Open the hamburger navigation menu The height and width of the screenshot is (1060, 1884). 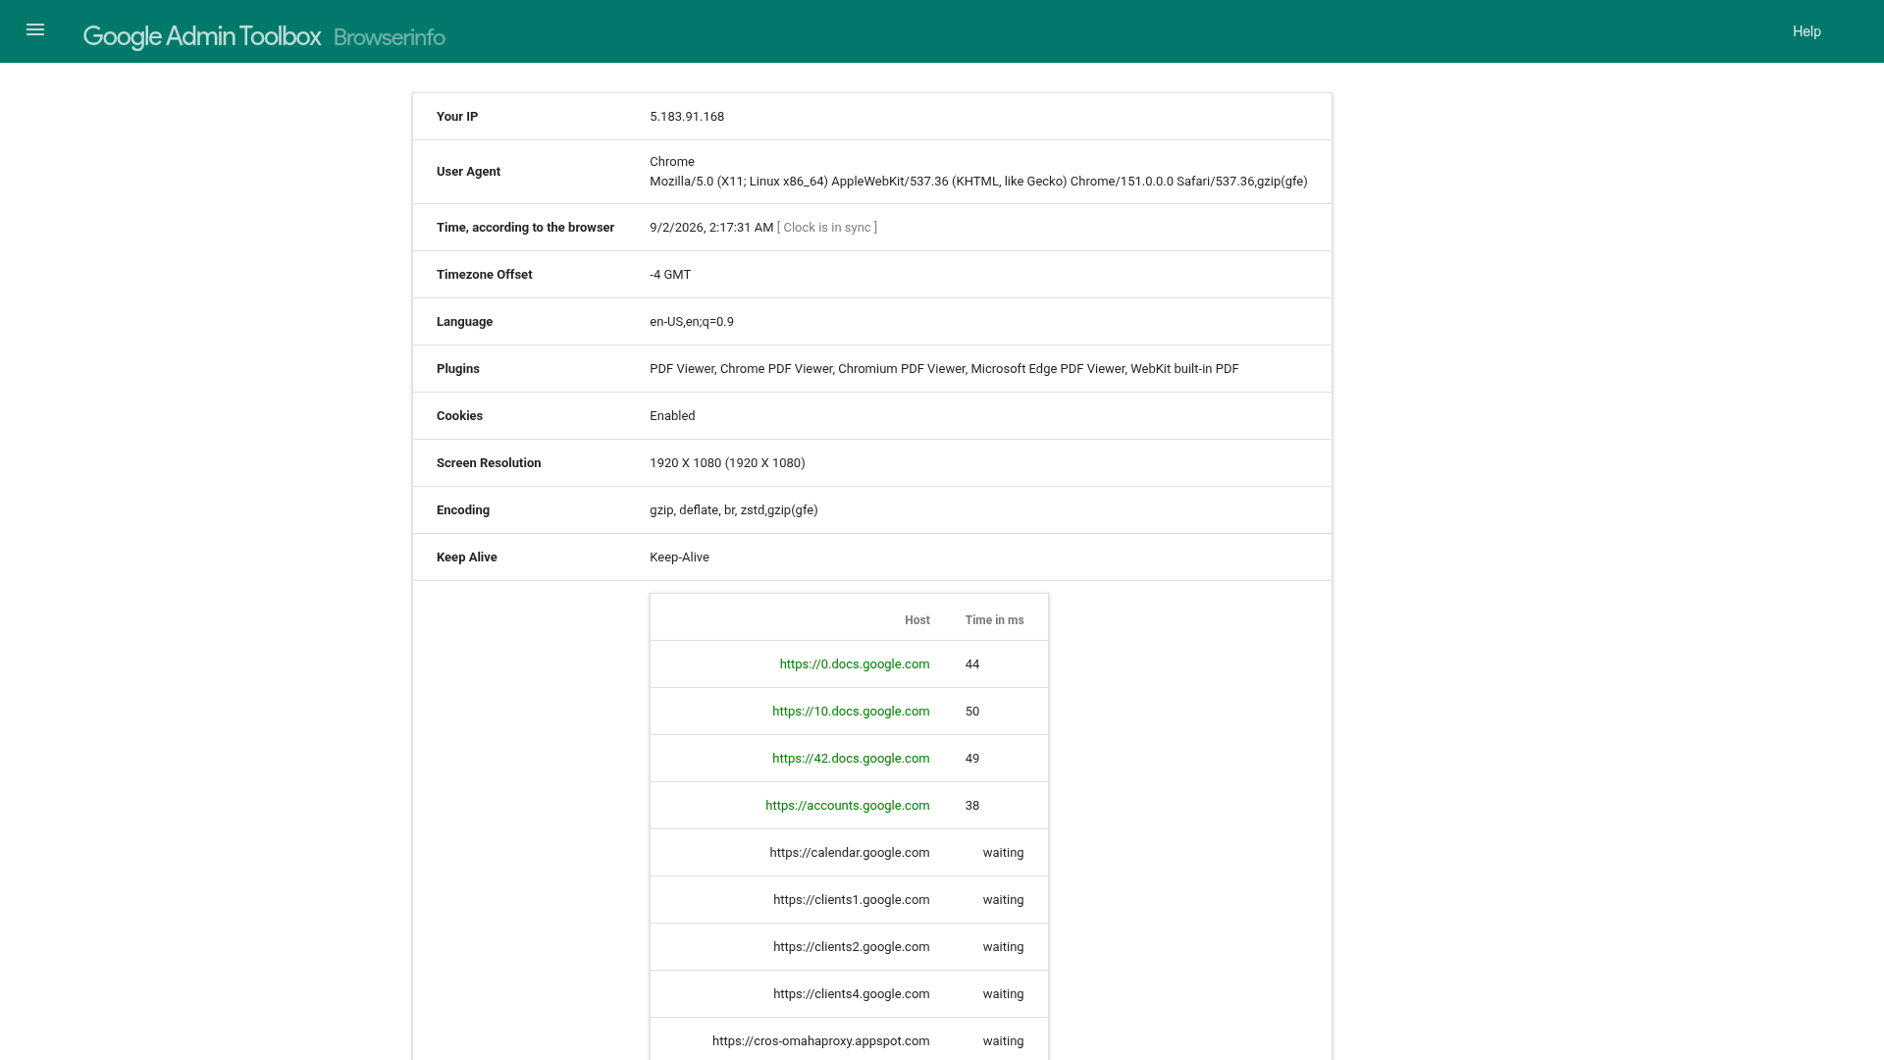point(35,30)
